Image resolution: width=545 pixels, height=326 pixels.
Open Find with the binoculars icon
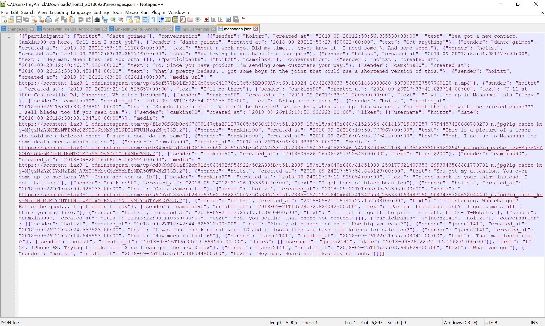97,20
